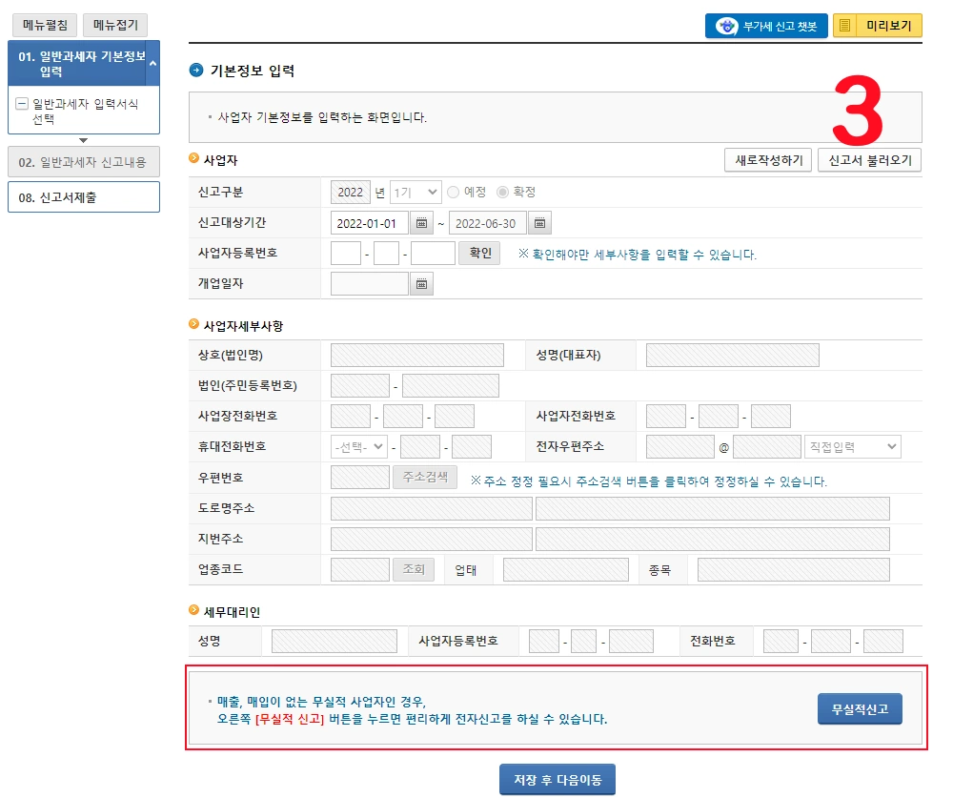Open the 1기 period dropdown

414,192
